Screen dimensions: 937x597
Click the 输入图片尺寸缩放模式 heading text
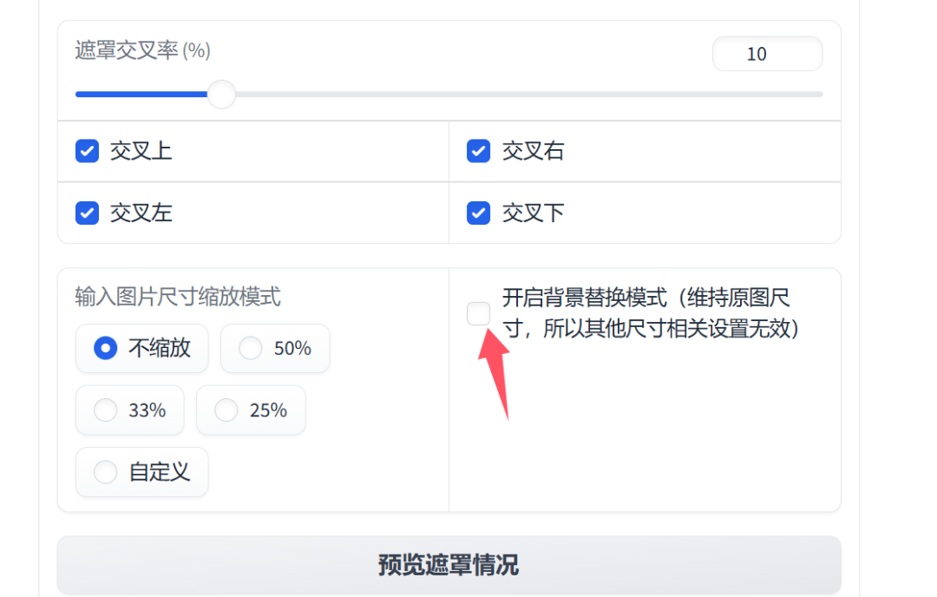178,297
